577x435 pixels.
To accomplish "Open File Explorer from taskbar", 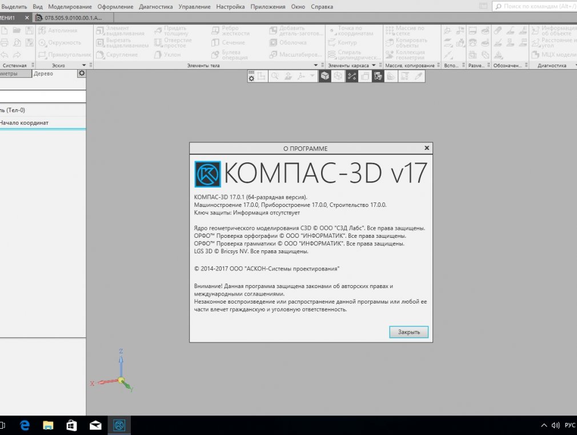I will point(48,425).
